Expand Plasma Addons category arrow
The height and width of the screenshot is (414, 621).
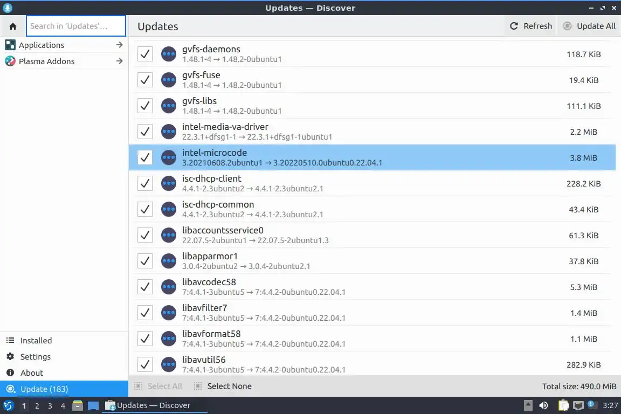[119, 61]
